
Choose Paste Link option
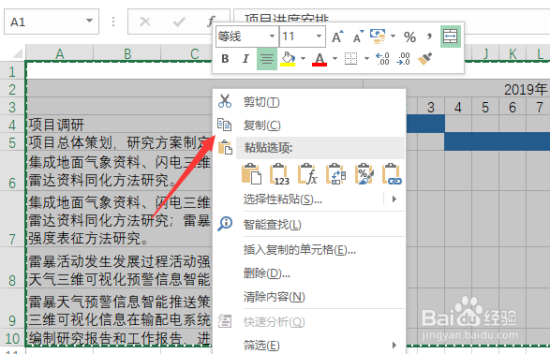tap(393, 174)
